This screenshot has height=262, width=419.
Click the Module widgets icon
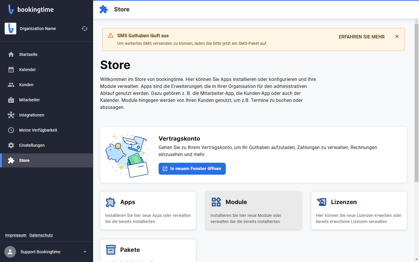click(x=216, y=202)
